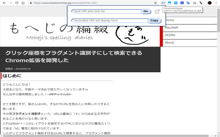Click the padlock site security icon

tap(31, 3)
